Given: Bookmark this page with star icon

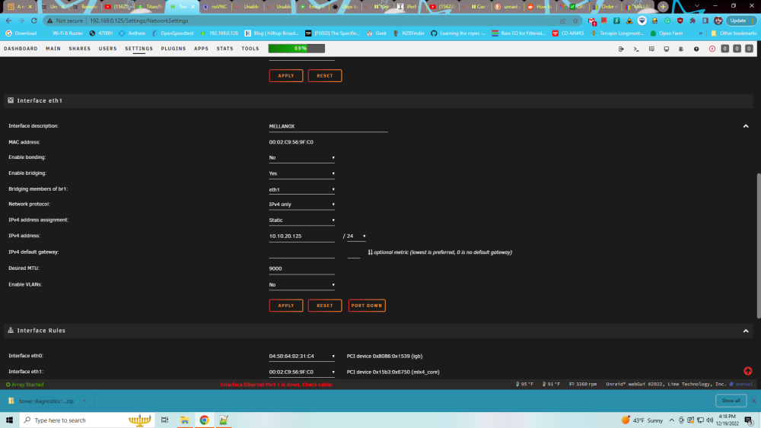Looking at the screenshot, I should [x=575, y=21].
